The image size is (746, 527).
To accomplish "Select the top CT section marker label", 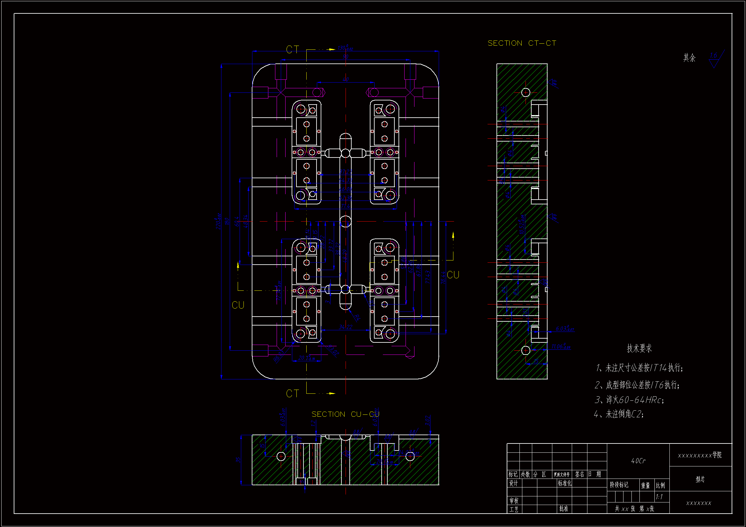I will point(292,50).
